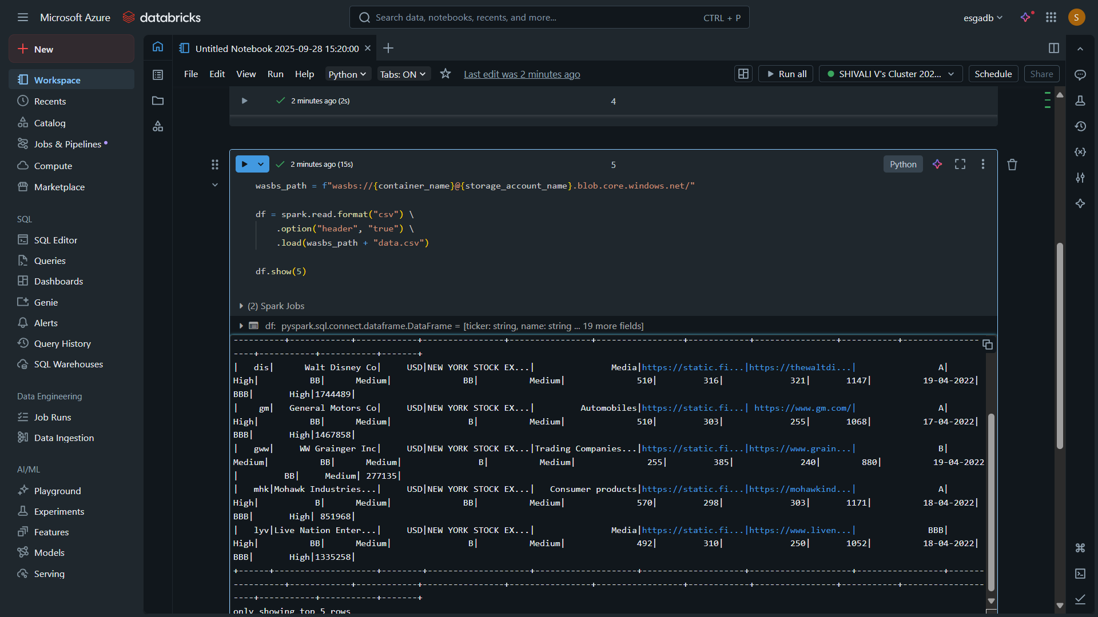Click the notebook vertical scrollbar thumb
Image resolution: width=1098 pixels, height=617 pixels.
[x=1060, y=346]
